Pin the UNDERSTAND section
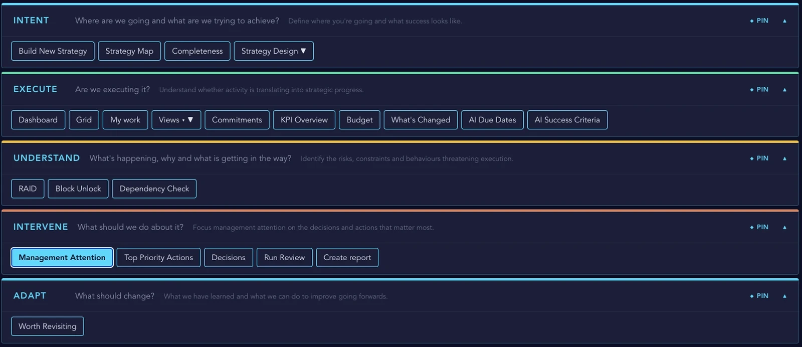The width and height of the screenshot is (802, 347). 759,158
